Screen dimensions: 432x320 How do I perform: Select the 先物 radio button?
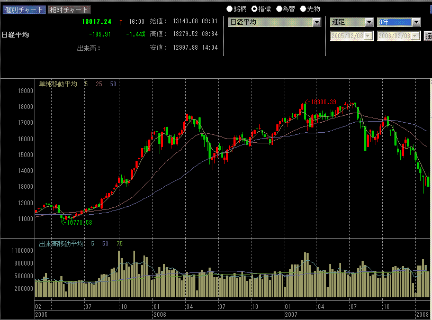[x=303, y=9]
